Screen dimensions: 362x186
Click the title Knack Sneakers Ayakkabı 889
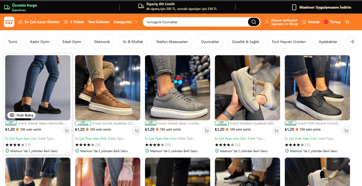[x=253, y=123]
